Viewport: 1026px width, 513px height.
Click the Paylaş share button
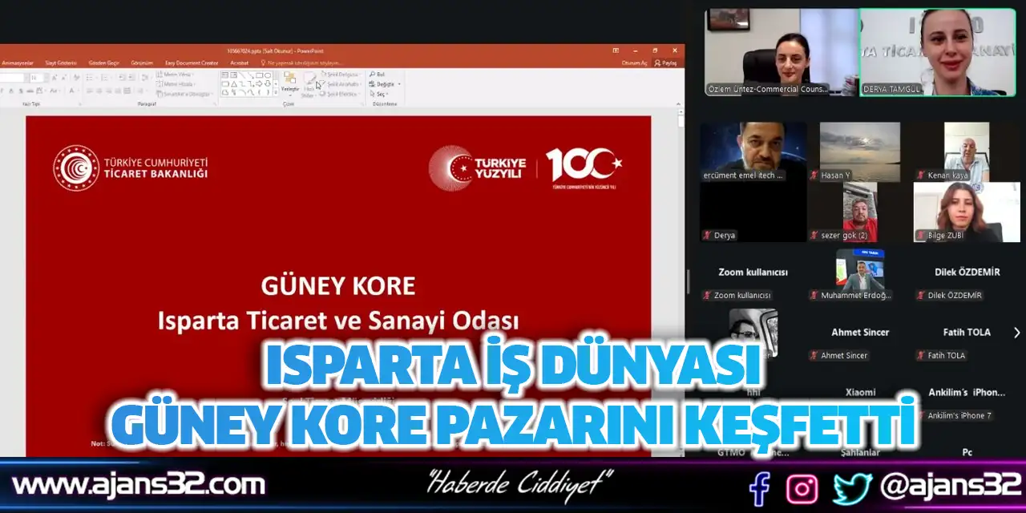tap(666, 63)
